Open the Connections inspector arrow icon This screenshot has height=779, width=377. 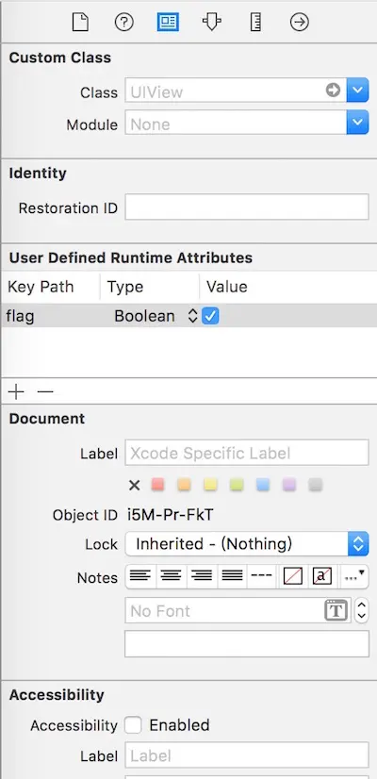pos(300,23)
